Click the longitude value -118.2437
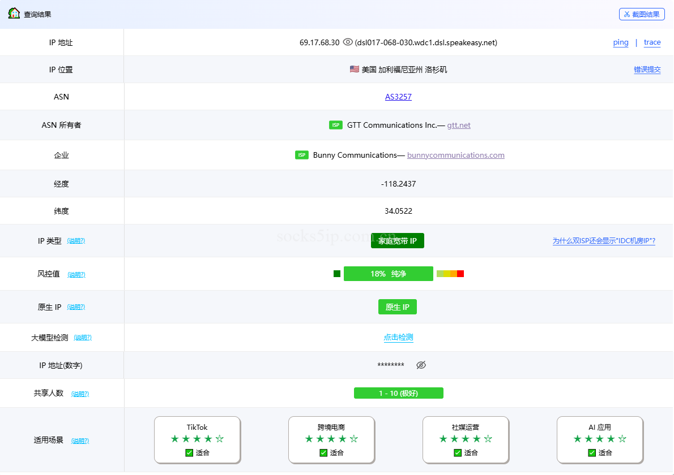674x475 pixels. (x=399, y=184)
